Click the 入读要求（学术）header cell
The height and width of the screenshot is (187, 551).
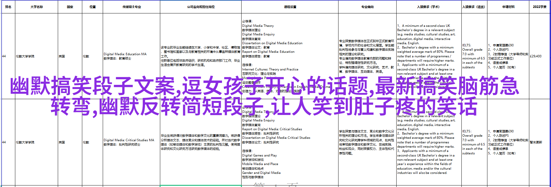[x=429, y=7]
